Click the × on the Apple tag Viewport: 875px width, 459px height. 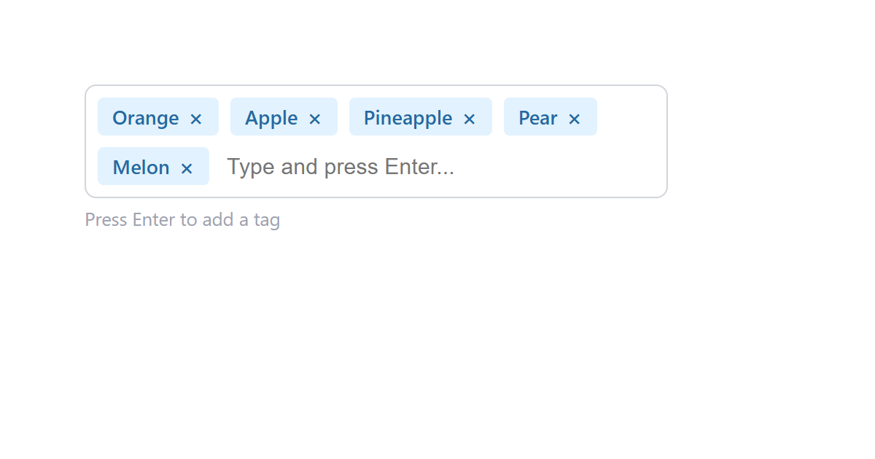(315, 117)
